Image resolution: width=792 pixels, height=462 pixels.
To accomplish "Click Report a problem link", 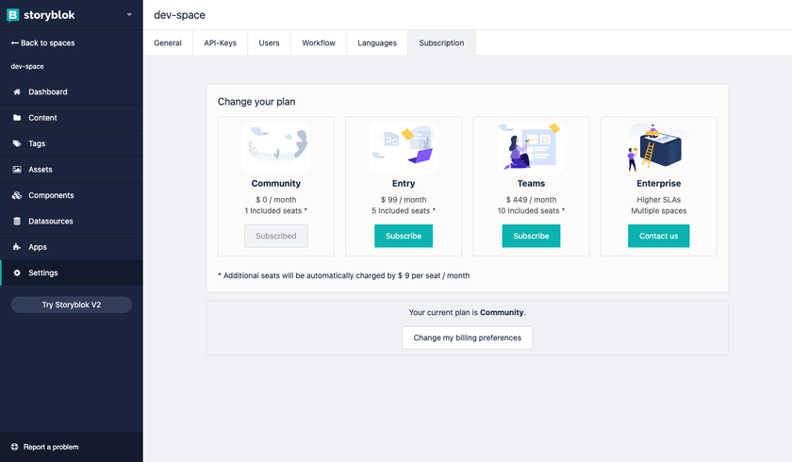I will click(x=51, y=447).
